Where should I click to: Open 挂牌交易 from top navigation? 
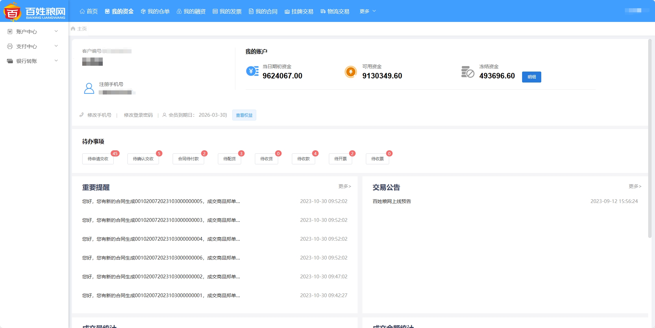click(x=299, y=11)
